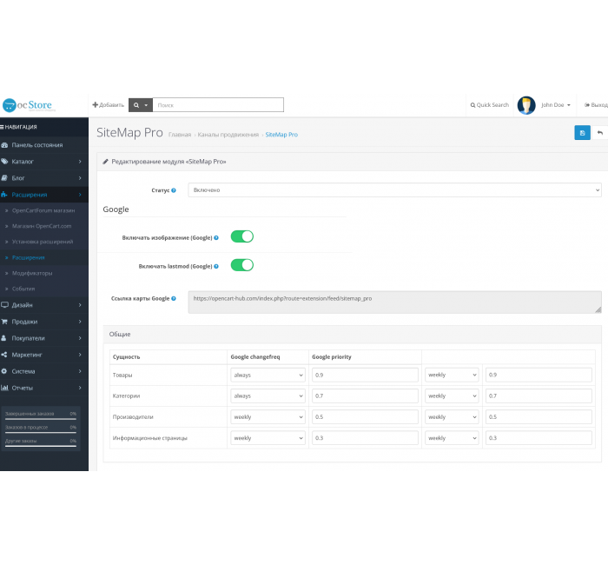Open Google changefreq dropdown for Производители

coord(267,417)
